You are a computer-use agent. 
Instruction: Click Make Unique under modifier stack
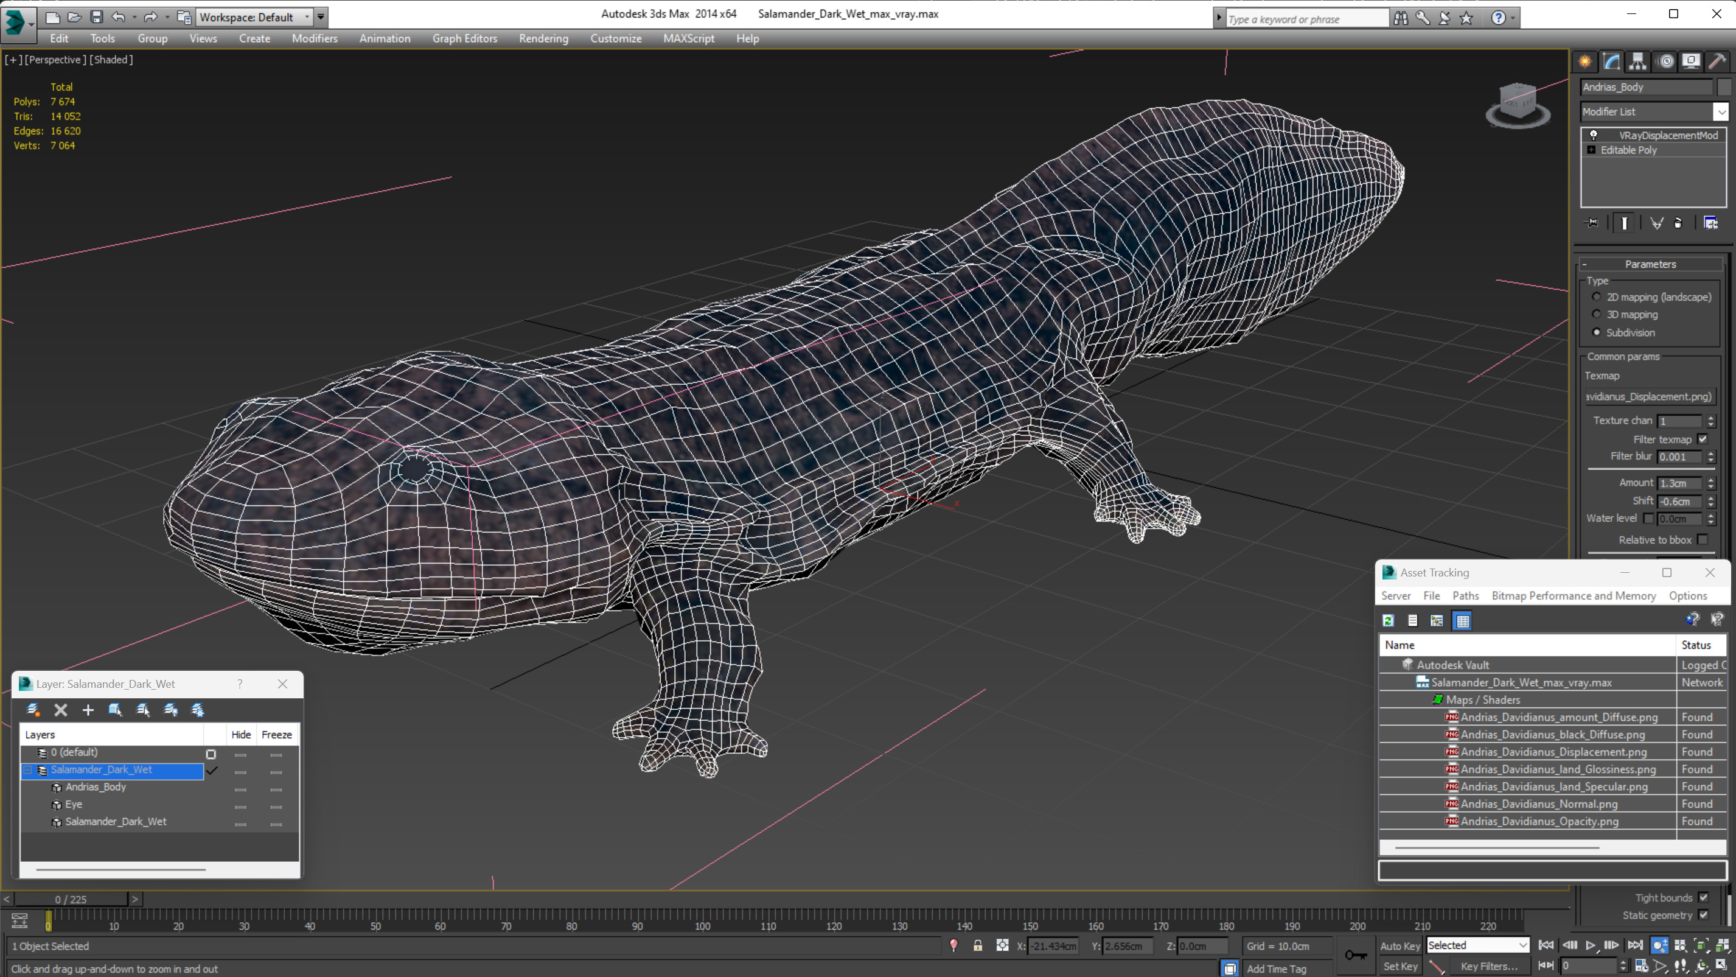click(x=1656, y=223)
